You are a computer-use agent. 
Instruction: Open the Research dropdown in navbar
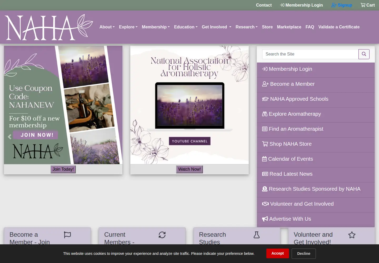coord(247,27)
